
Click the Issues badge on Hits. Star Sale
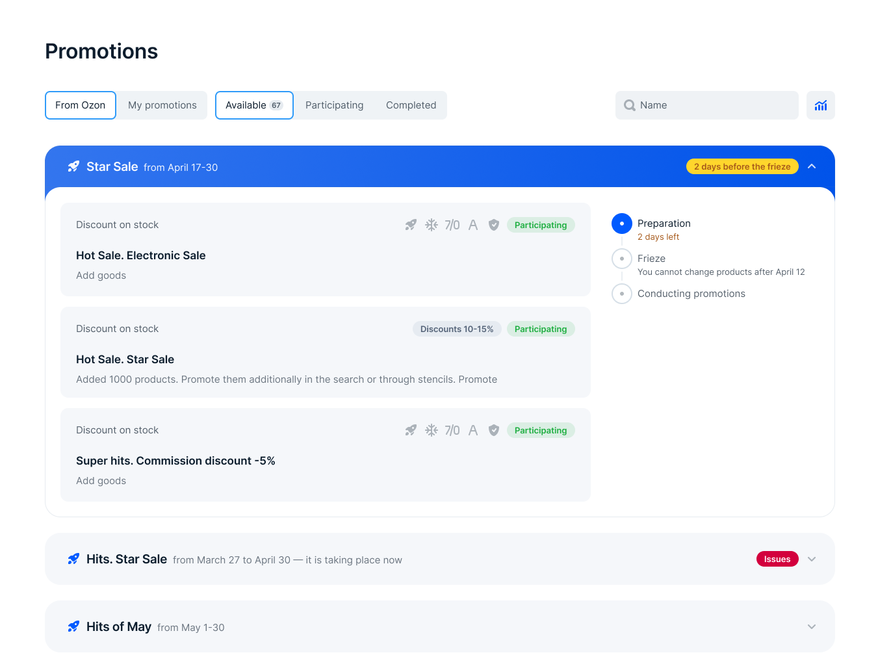(x=777, y=559)
